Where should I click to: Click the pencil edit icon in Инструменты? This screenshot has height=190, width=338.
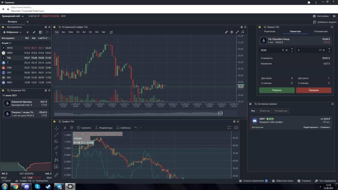pyautogui.click(x=34, y=32)
